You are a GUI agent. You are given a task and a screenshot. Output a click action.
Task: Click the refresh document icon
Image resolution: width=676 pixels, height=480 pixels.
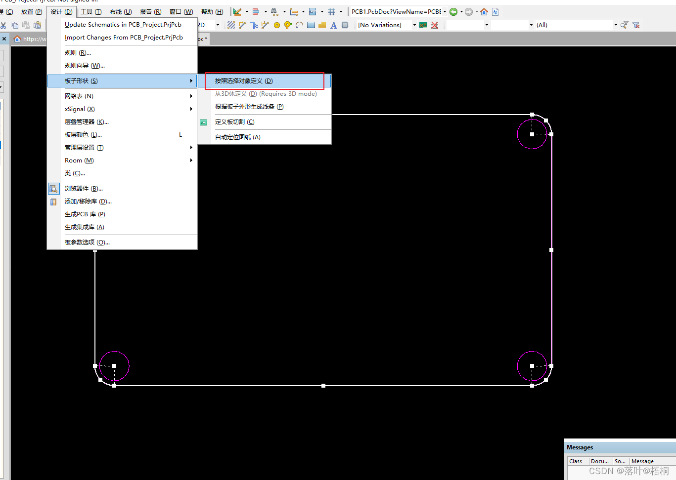[x=495, y=12]
